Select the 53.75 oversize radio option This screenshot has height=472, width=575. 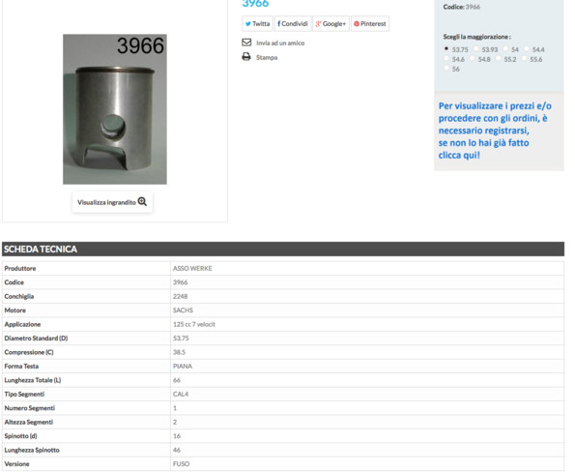(x=446, y=48)
